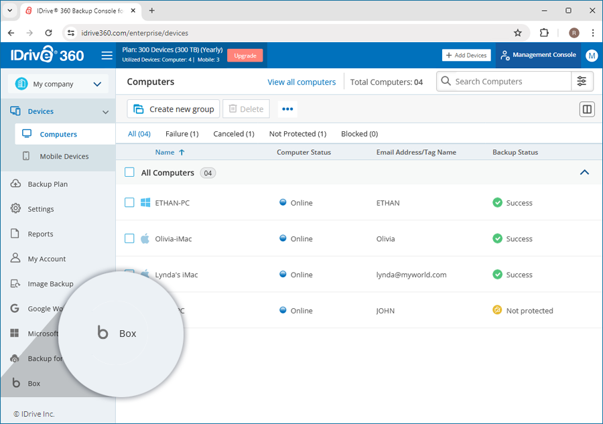Click the Success icon in ETHAN-PC row
Viewport: 603px width, 424px height.
click(497, 202)
